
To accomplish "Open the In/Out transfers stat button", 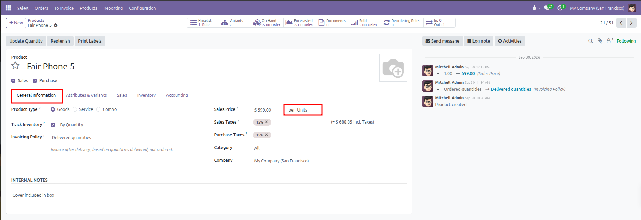I will click(x=439, y=23).
